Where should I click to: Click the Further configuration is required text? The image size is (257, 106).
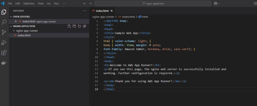[x=146, y=73]
